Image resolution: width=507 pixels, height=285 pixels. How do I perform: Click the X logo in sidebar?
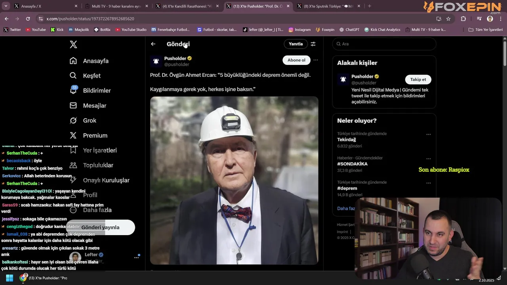[73, 44]
